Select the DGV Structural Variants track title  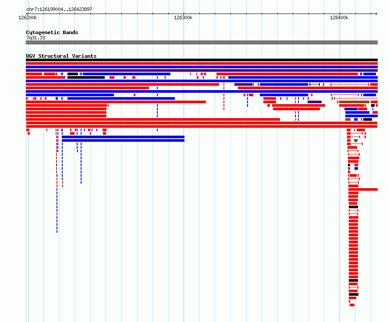click(x=61, y=56)
